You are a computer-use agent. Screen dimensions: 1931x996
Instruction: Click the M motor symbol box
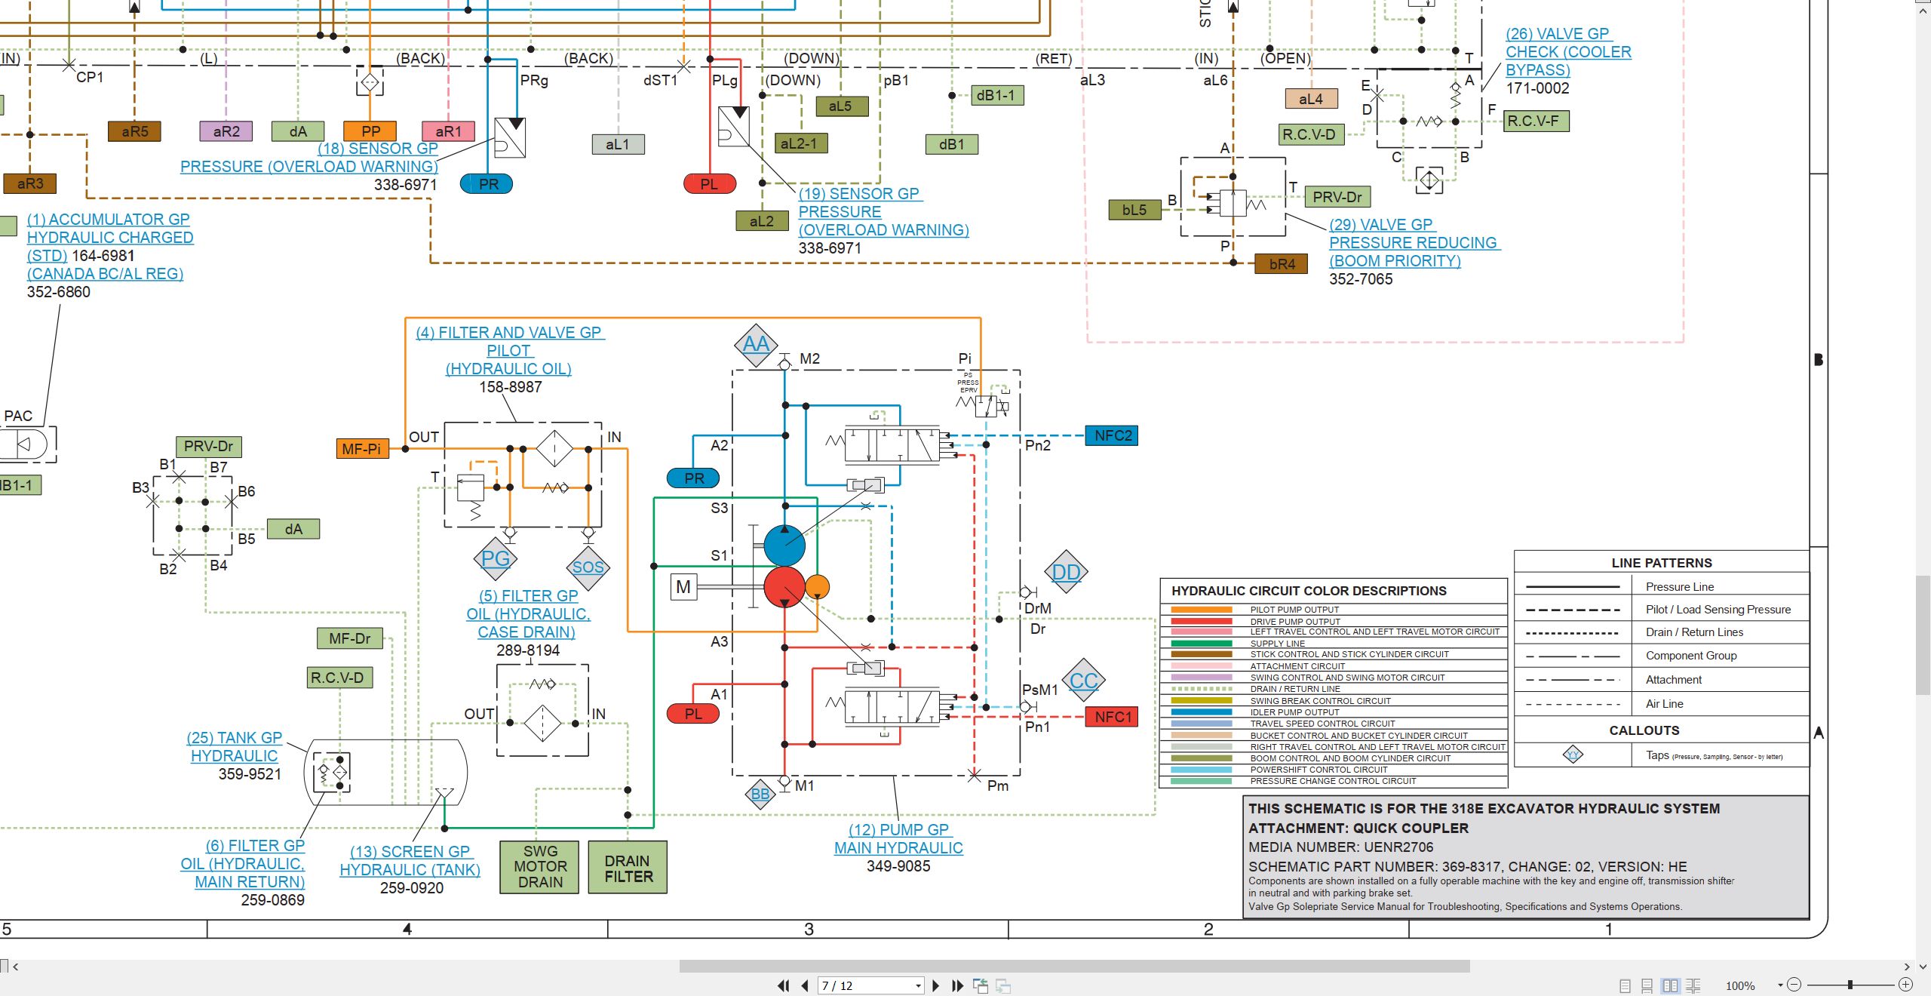tap(683, 587)
